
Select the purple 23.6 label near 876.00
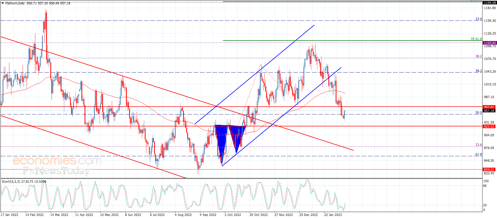click(479, 145)
